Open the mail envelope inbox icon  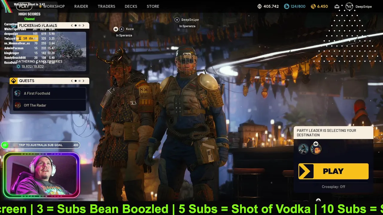[x=337, y=6]
